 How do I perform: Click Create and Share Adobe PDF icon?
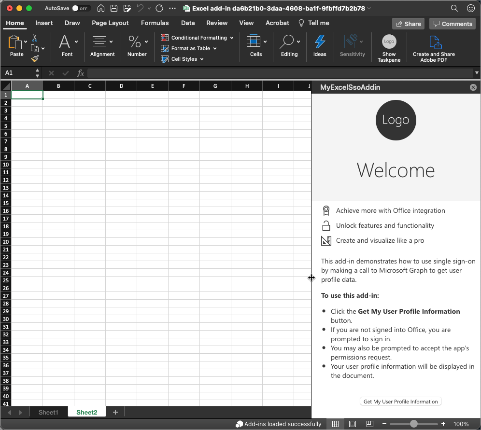click(x=435, y=42)
